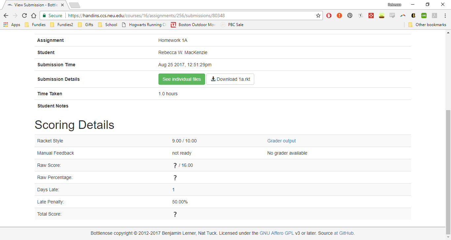Go to the browser home page icon
Screen dimensions: 451x240
point(33,15)
